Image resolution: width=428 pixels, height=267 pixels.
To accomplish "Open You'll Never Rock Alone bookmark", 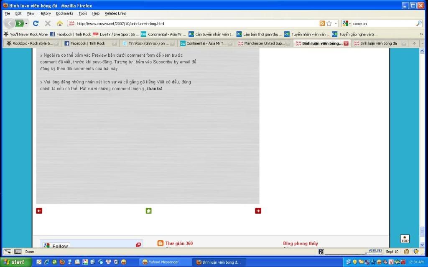I will pos(25,34).
